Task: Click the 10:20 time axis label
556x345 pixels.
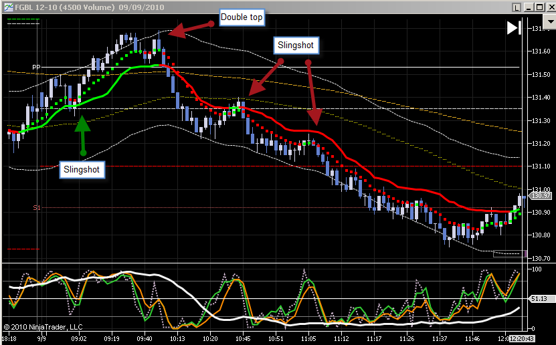Action: (x=210, y=339)
